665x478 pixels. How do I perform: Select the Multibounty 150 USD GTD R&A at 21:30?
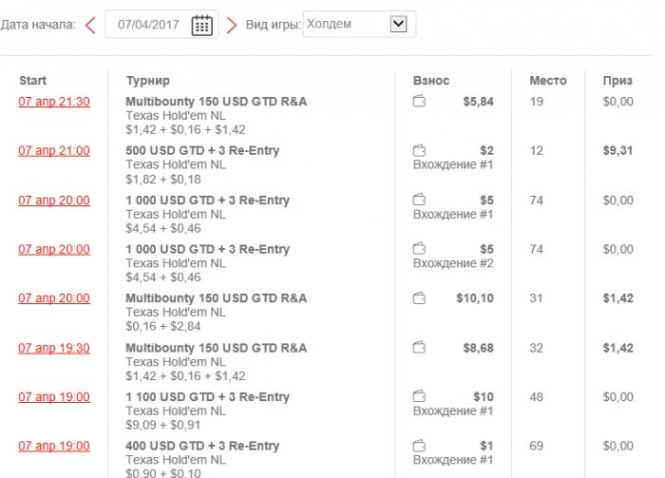pyautogui.click(x=216, y=102)
